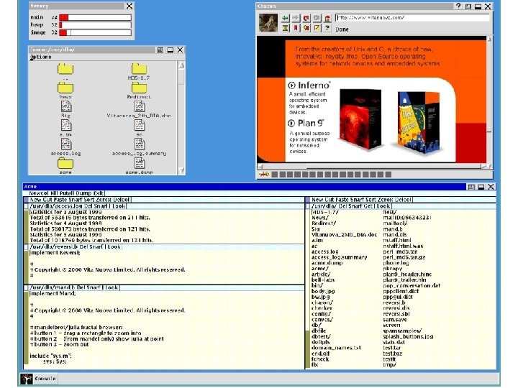Viewport: 518px width, 388px height.
Task: Open the acme folder icon in file manager
Action: click(65, 163)
